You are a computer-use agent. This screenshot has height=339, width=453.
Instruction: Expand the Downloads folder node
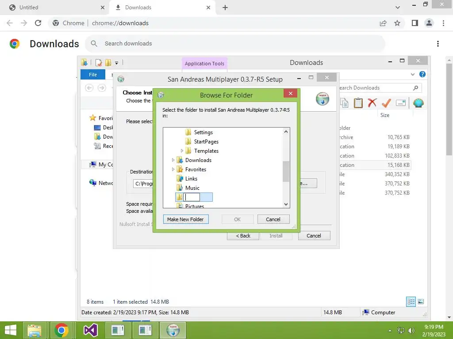[173, 160]
